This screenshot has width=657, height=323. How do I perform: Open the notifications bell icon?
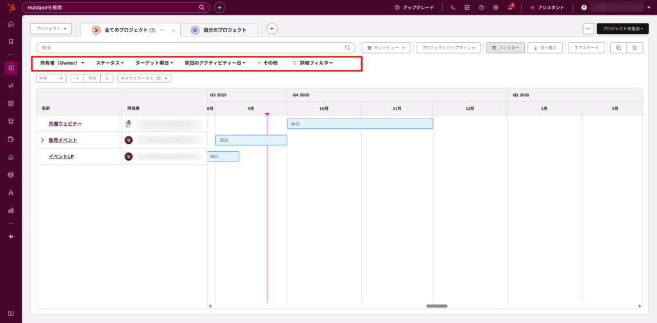[510, 8]
